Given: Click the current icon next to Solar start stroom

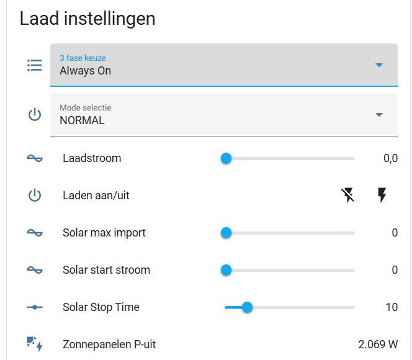Looking at the screenshot, I should [35, 270].
